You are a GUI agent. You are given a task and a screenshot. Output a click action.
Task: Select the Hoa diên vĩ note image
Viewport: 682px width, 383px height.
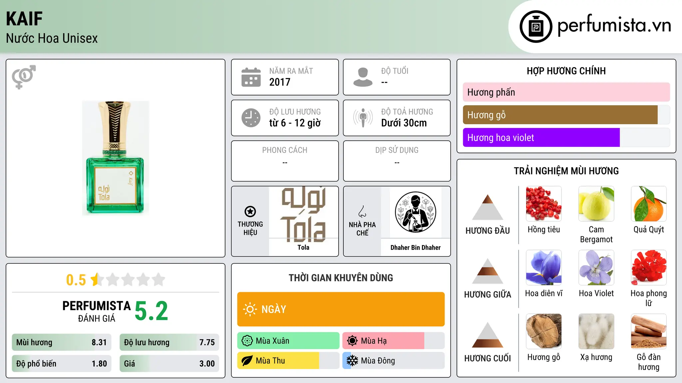pos(544,268)
